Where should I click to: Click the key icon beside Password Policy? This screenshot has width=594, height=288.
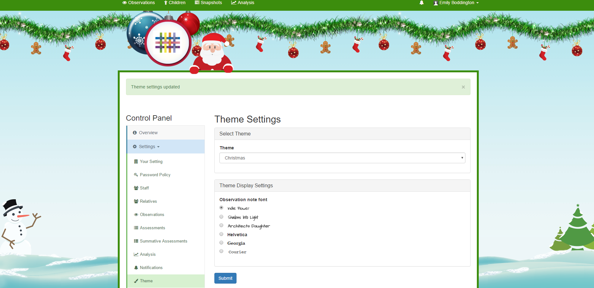point(136,175)
